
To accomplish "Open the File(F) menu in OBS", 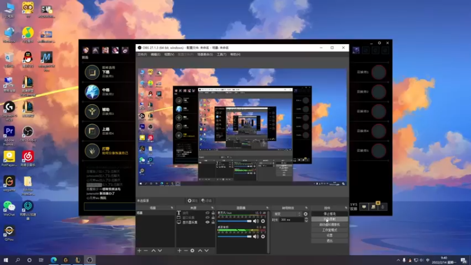I will point(142,54).
